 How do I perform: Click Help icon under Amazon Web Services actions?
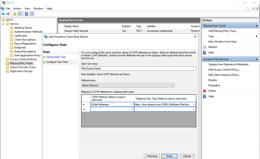click(205, 96)
